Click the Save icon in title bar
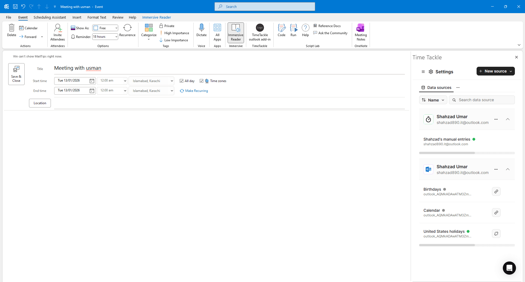This screenshot has height=282, width=525. point(15,7)
